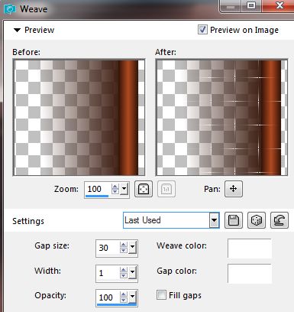Click the Weave app icon in title bar
The height and width of the screenshot is (312, 294).
point(10,9)
